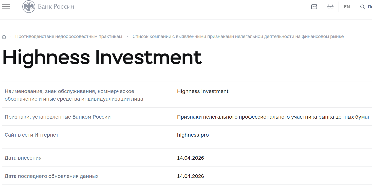Enable visually impaired version via glasses icon

click(x=330, y=7)
